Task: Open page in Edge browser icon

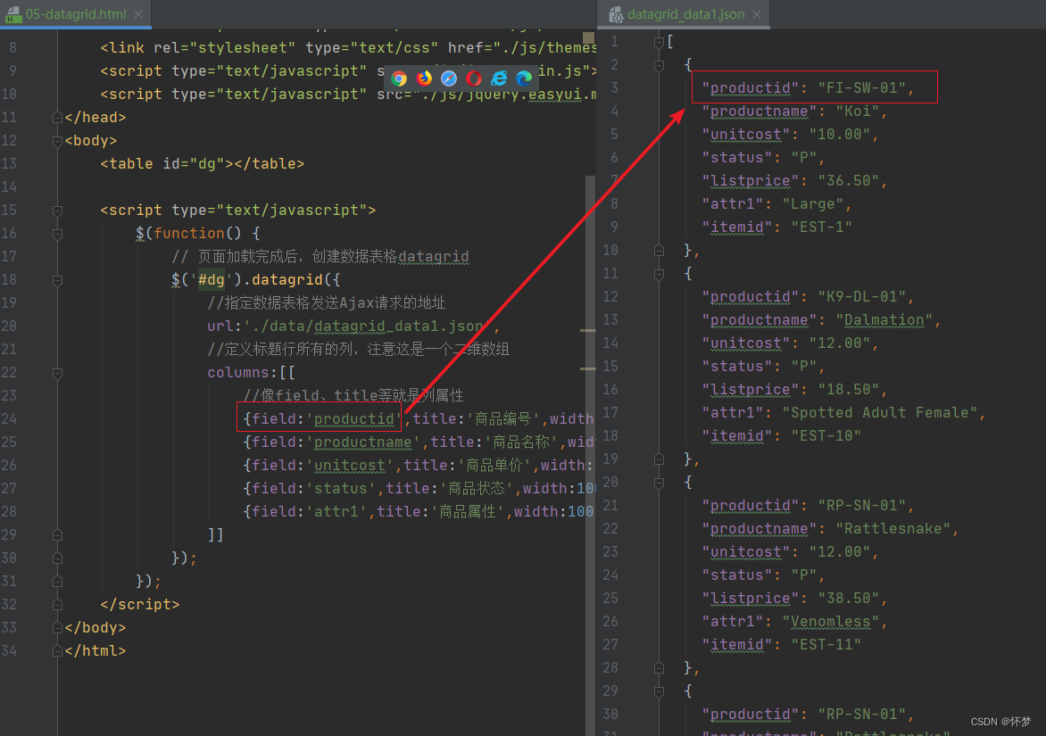Action: point(524,79)
